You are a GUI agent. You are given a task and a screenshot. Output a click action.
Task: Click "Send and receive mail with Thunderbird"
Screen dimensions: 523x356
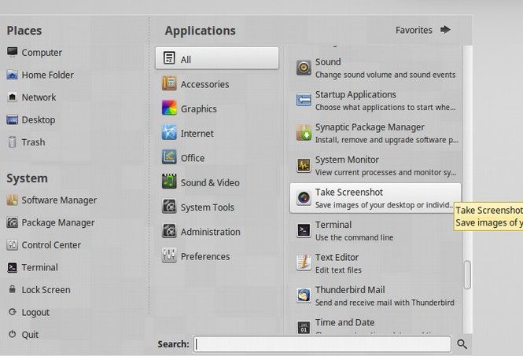pos(385,303)
